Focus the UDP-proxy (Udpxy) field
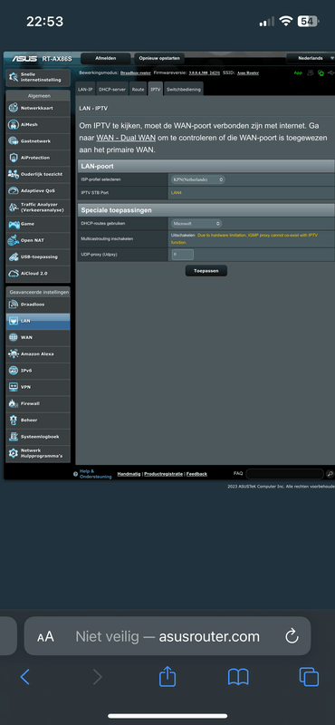335x725 pixels. [x=183, y=255]
